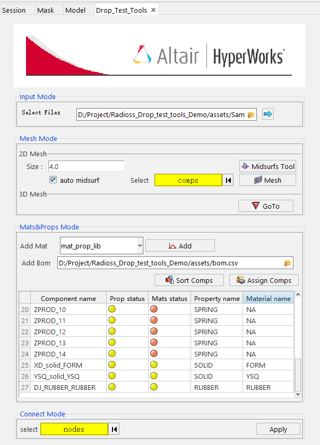320x445 pixels.
Task: Click Mats status indicator for ZPROD_10
Action: click(x=154, y=309)
